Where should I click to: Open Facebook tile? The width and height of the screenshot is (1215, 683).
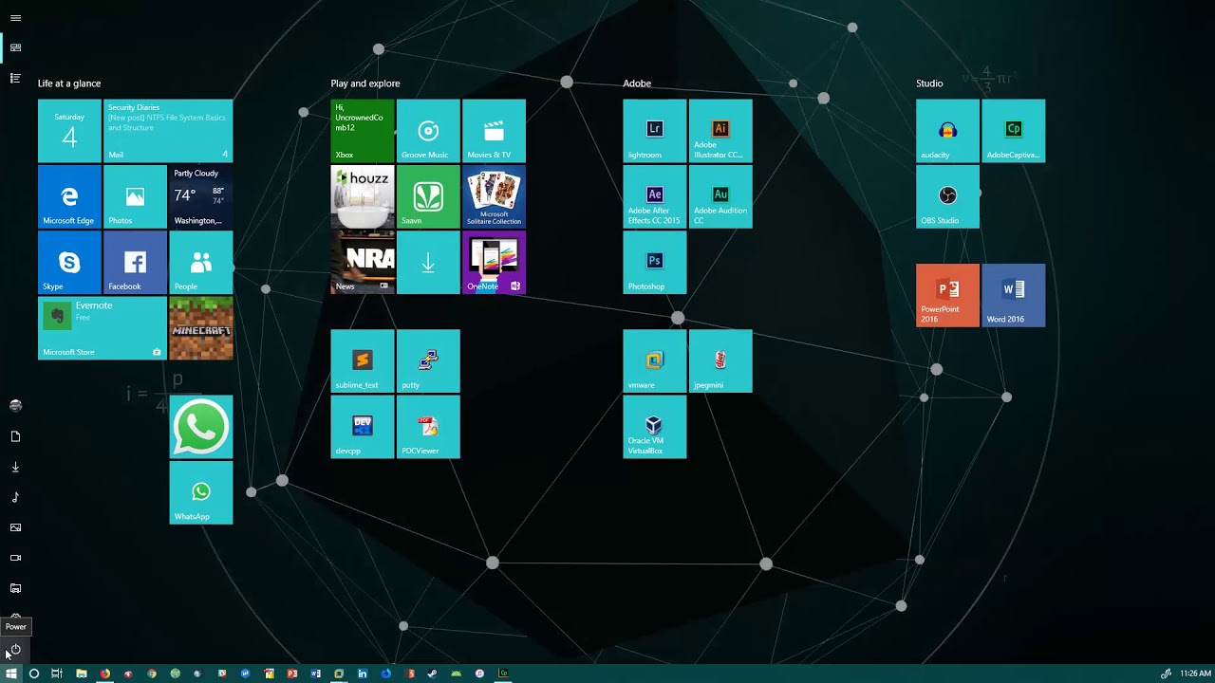click(135, 263)
